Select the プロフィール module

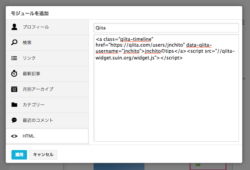tap(47, 27)
